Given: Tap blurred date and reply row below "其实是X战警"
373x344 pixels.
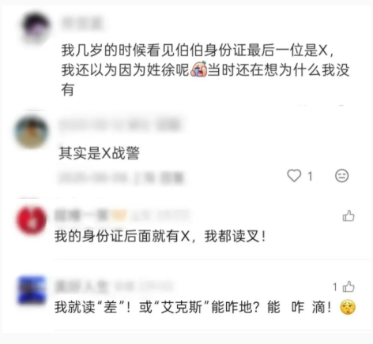Looking at the screenshot, I should [121, 178].
